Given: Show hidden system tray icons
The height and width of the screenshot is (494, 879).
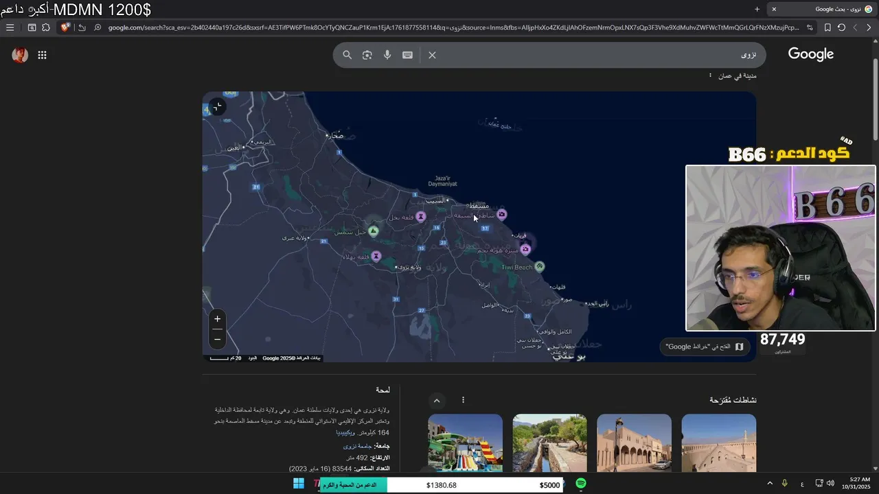Looking at the screenshot, I should pyautogui.click(x=770, y=484).
